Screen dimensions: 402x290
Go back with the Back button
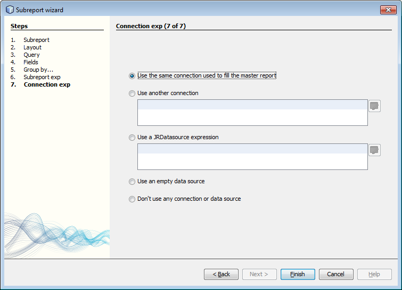pyautogui.click(x=221, y=274)
